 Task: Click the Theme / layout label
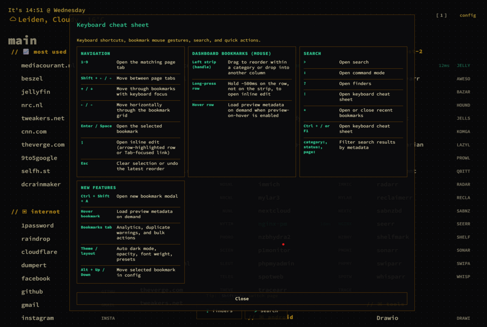click(89, 251)
